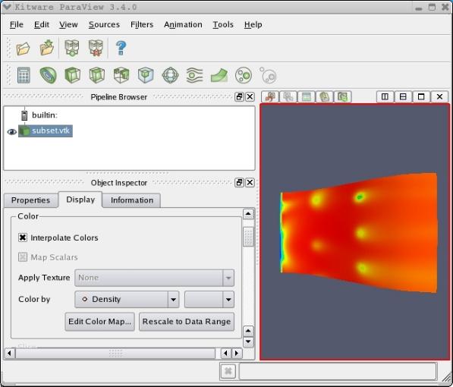The image size is (453, 387).
Task: Toggle visibility eye for subset.vtk
Action: click(x=12, y=132)
